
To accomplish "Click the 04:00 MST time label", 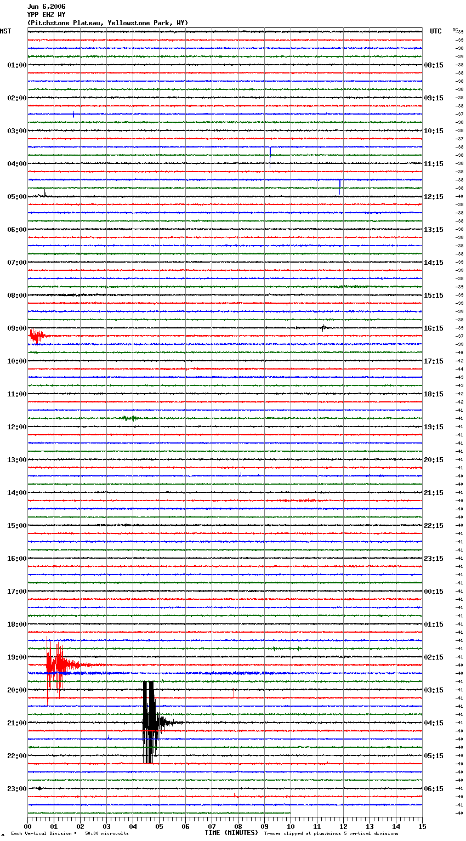I will [16, 164].
